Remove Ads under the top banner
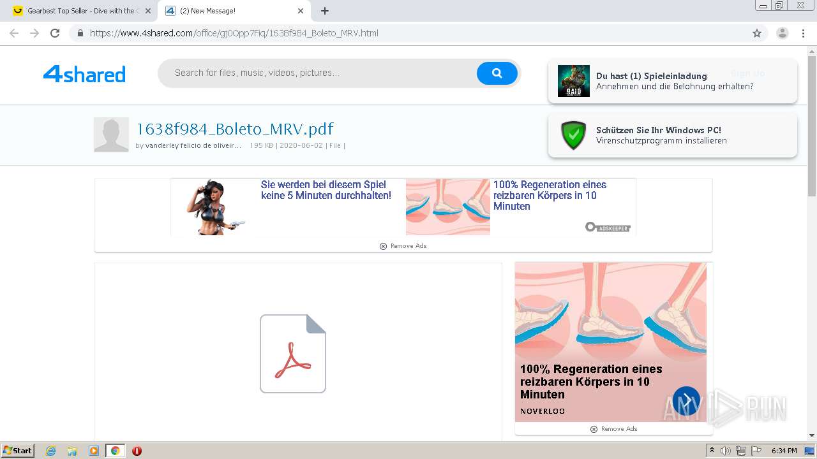The height and width of the screenshot is (459, 817). (403, 246)
